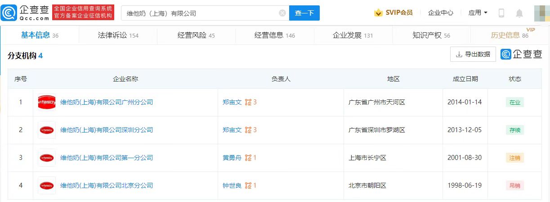This screenshot has width=550, height=202.
Task: Click 吊销 status tag
Action: point(514,185)
